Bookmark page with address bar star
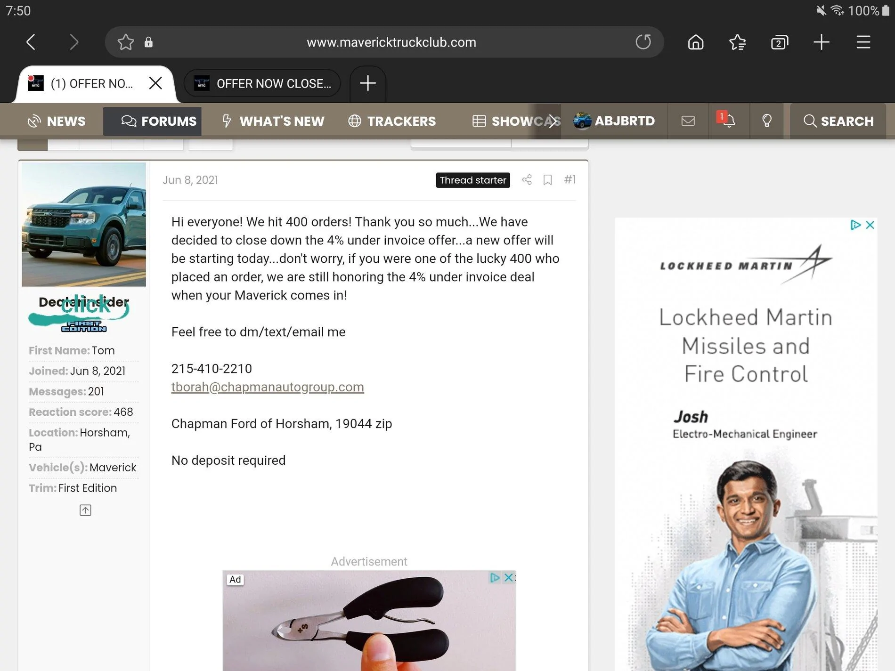 (126, 42)
